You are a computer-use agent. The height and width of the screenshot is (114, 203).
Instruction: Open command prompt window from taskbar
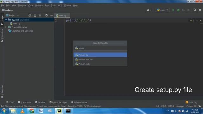point(69,111)
